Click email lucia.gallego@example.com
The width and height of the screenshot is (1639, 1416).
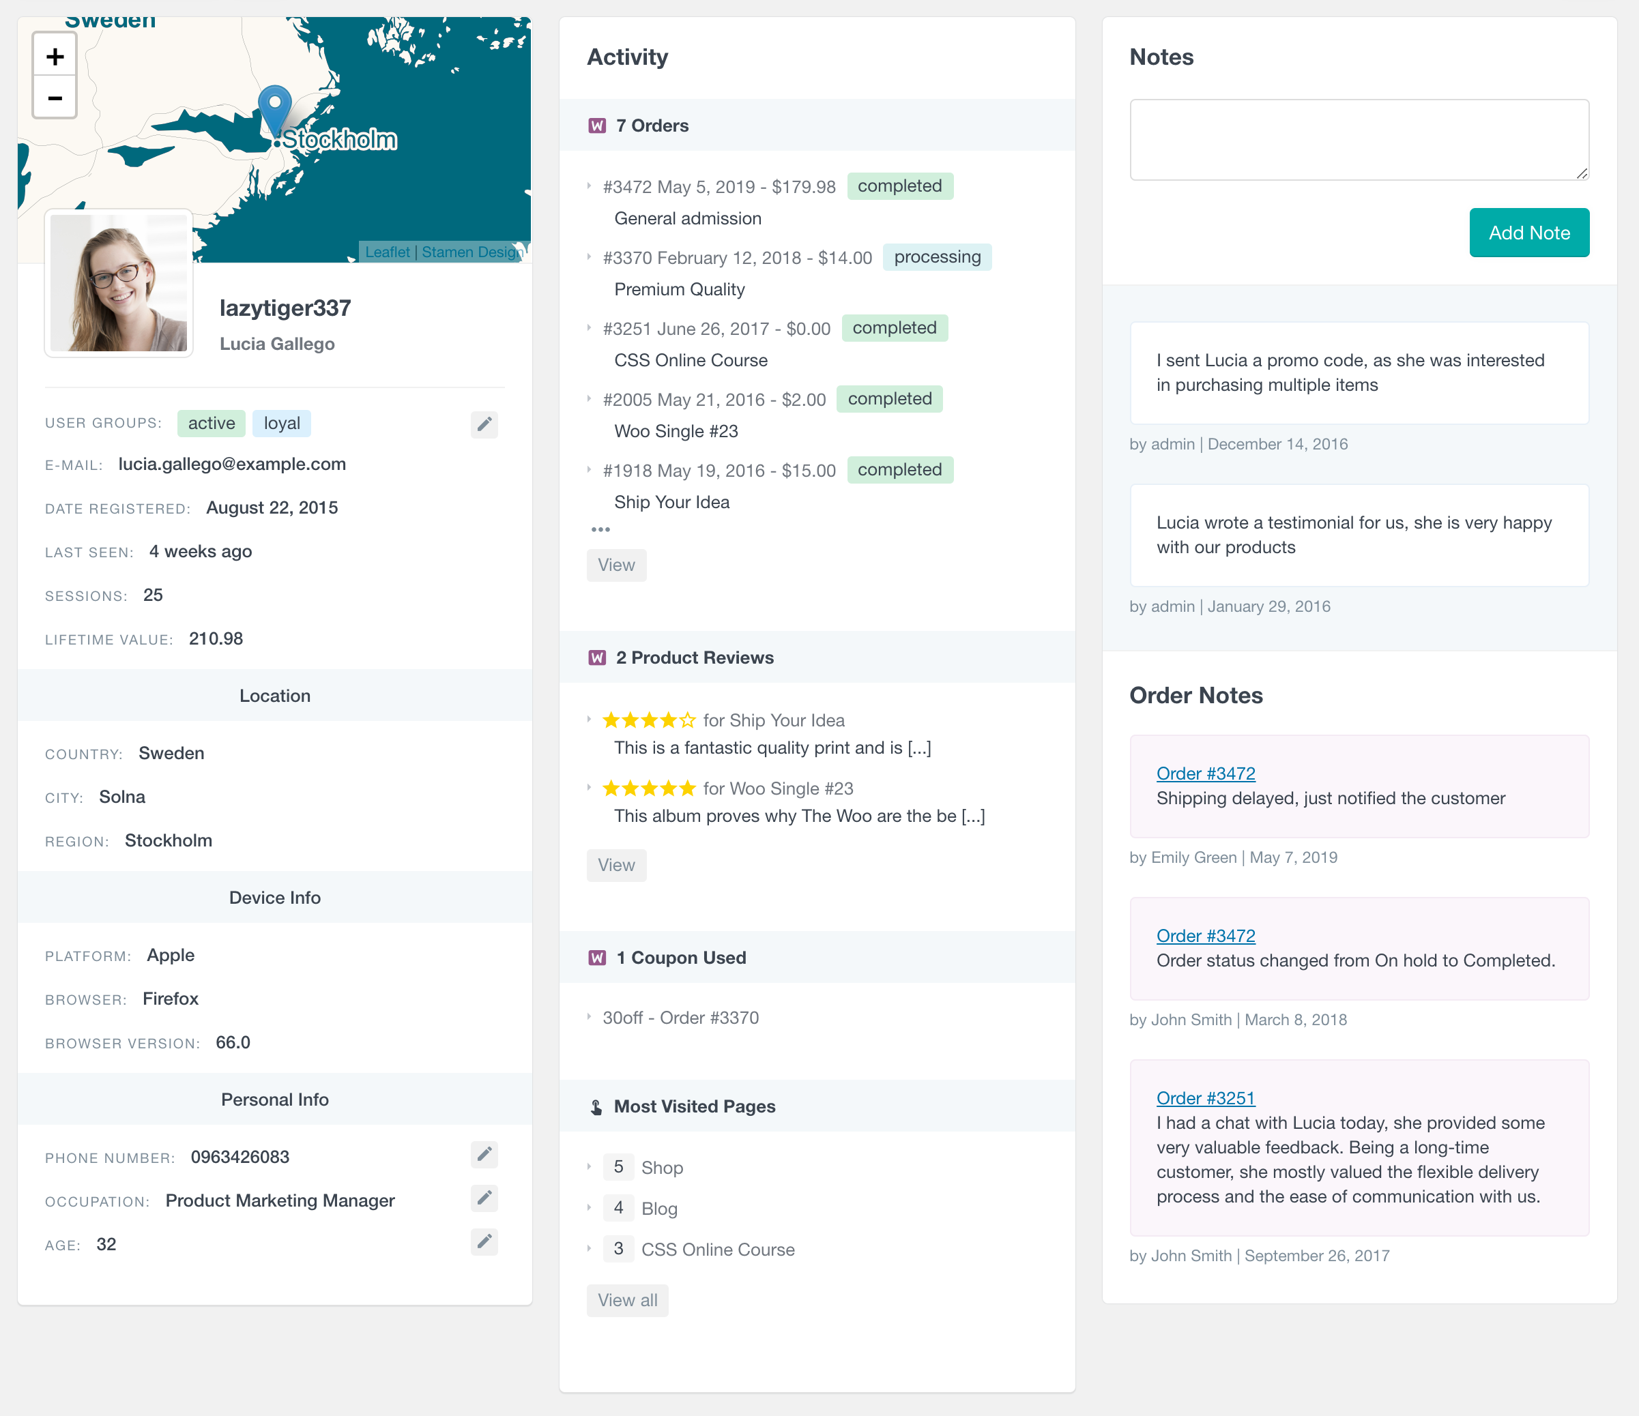(232, 464)
